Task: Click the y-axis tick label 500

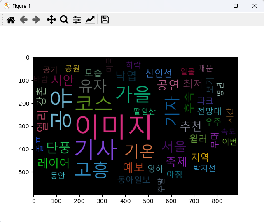Action: click(x=24, y=172)
